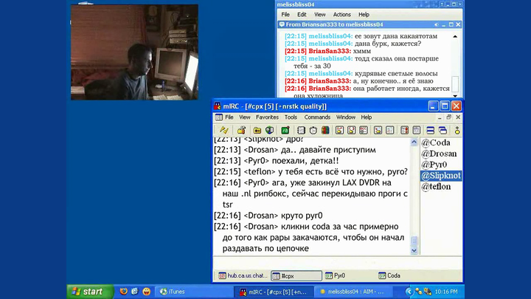Screen dimensions: 531x299
Task: Click 'Drosan> круто pyr0' chat line
Action: pos(268,216)
